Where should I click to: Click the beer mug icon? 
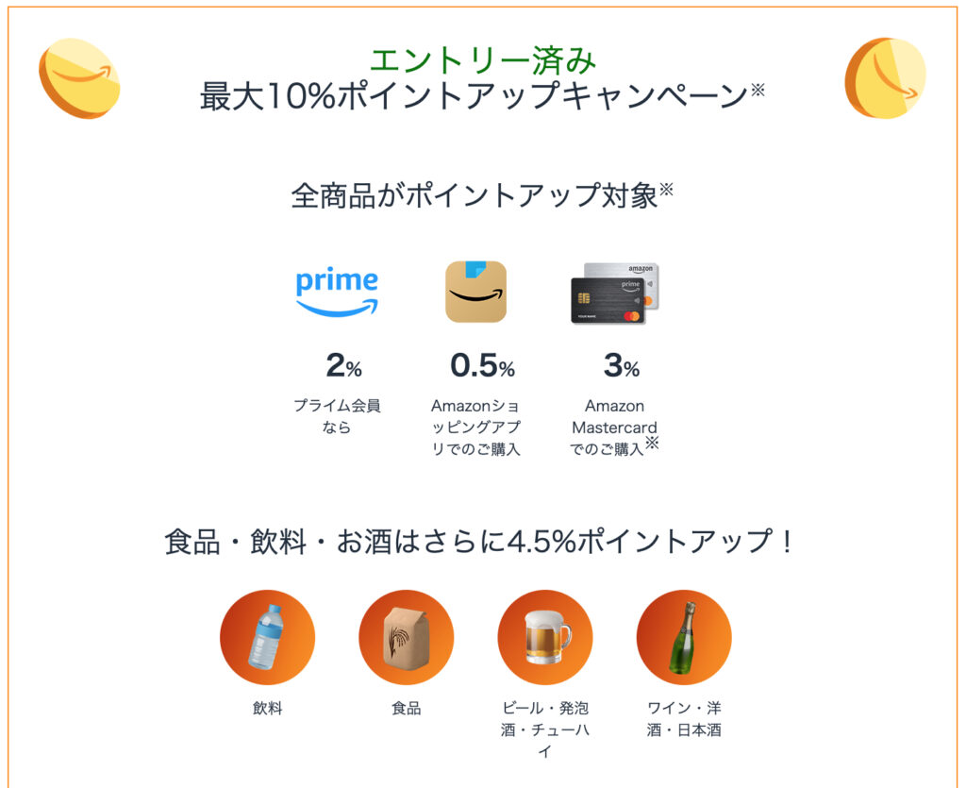544,637
